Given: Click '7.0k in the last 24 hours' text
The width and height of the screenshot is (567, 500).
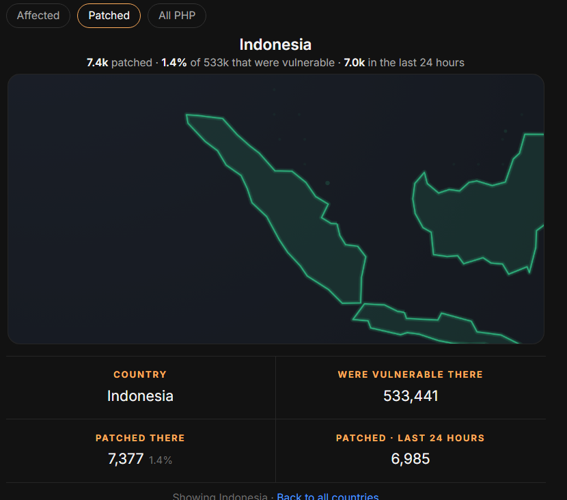Looking at the screenshot, I should 404,63.
